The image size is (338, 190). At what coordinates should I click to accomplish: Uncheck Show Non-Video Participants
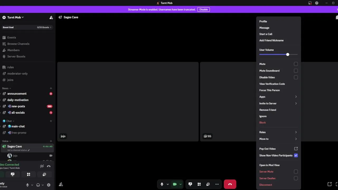(296, 155)
